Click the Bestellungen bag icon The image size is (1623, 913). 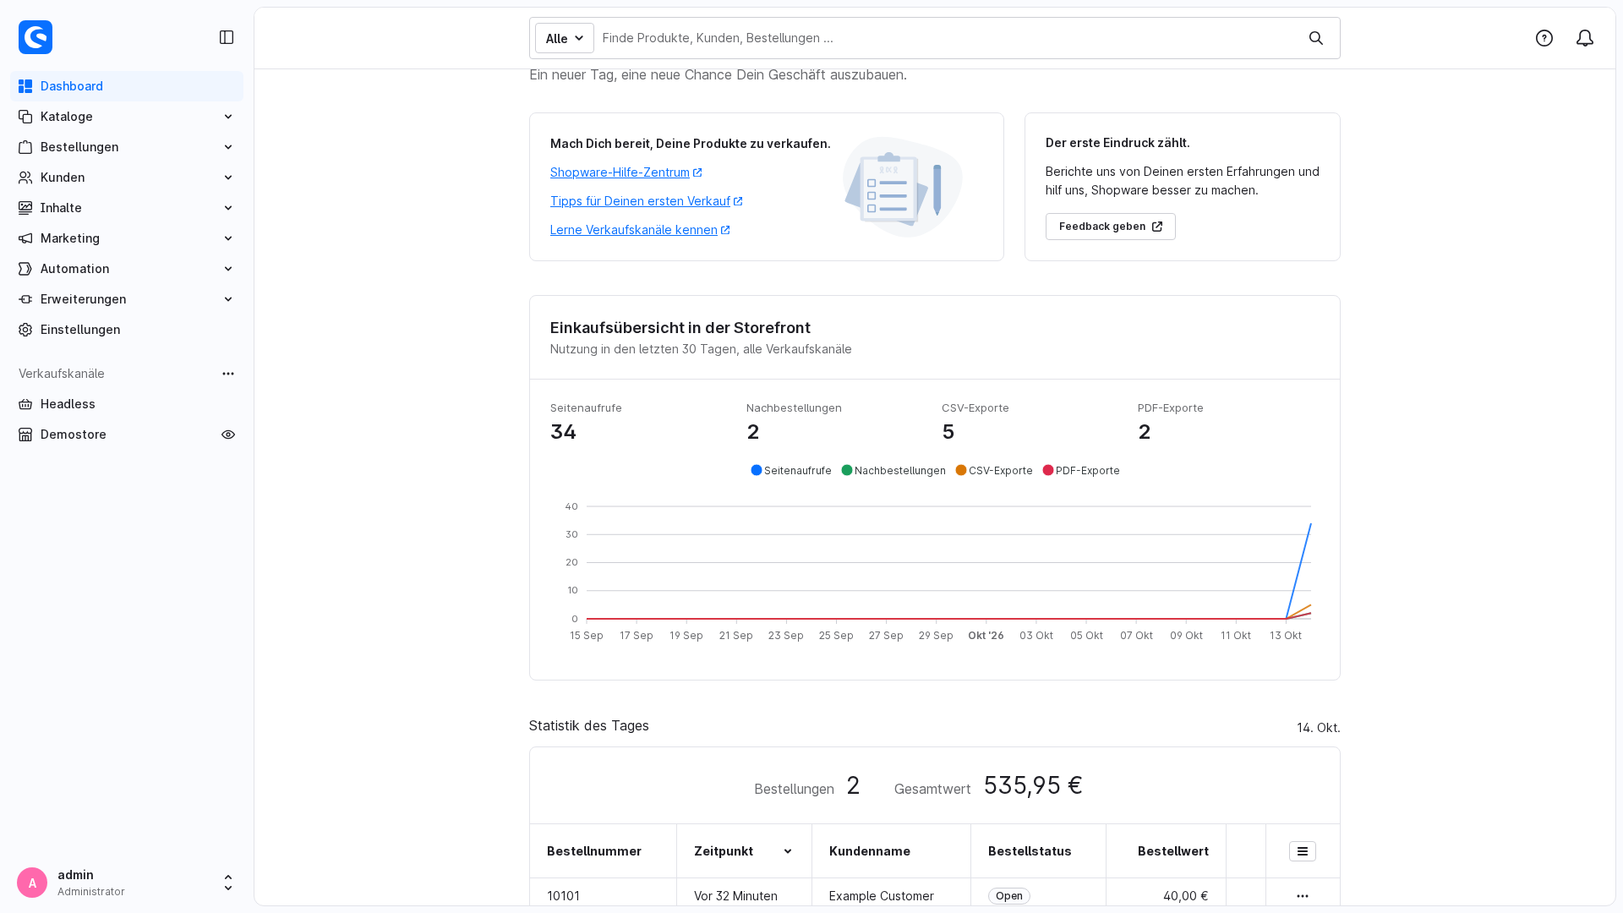click(x=25, y=147)
